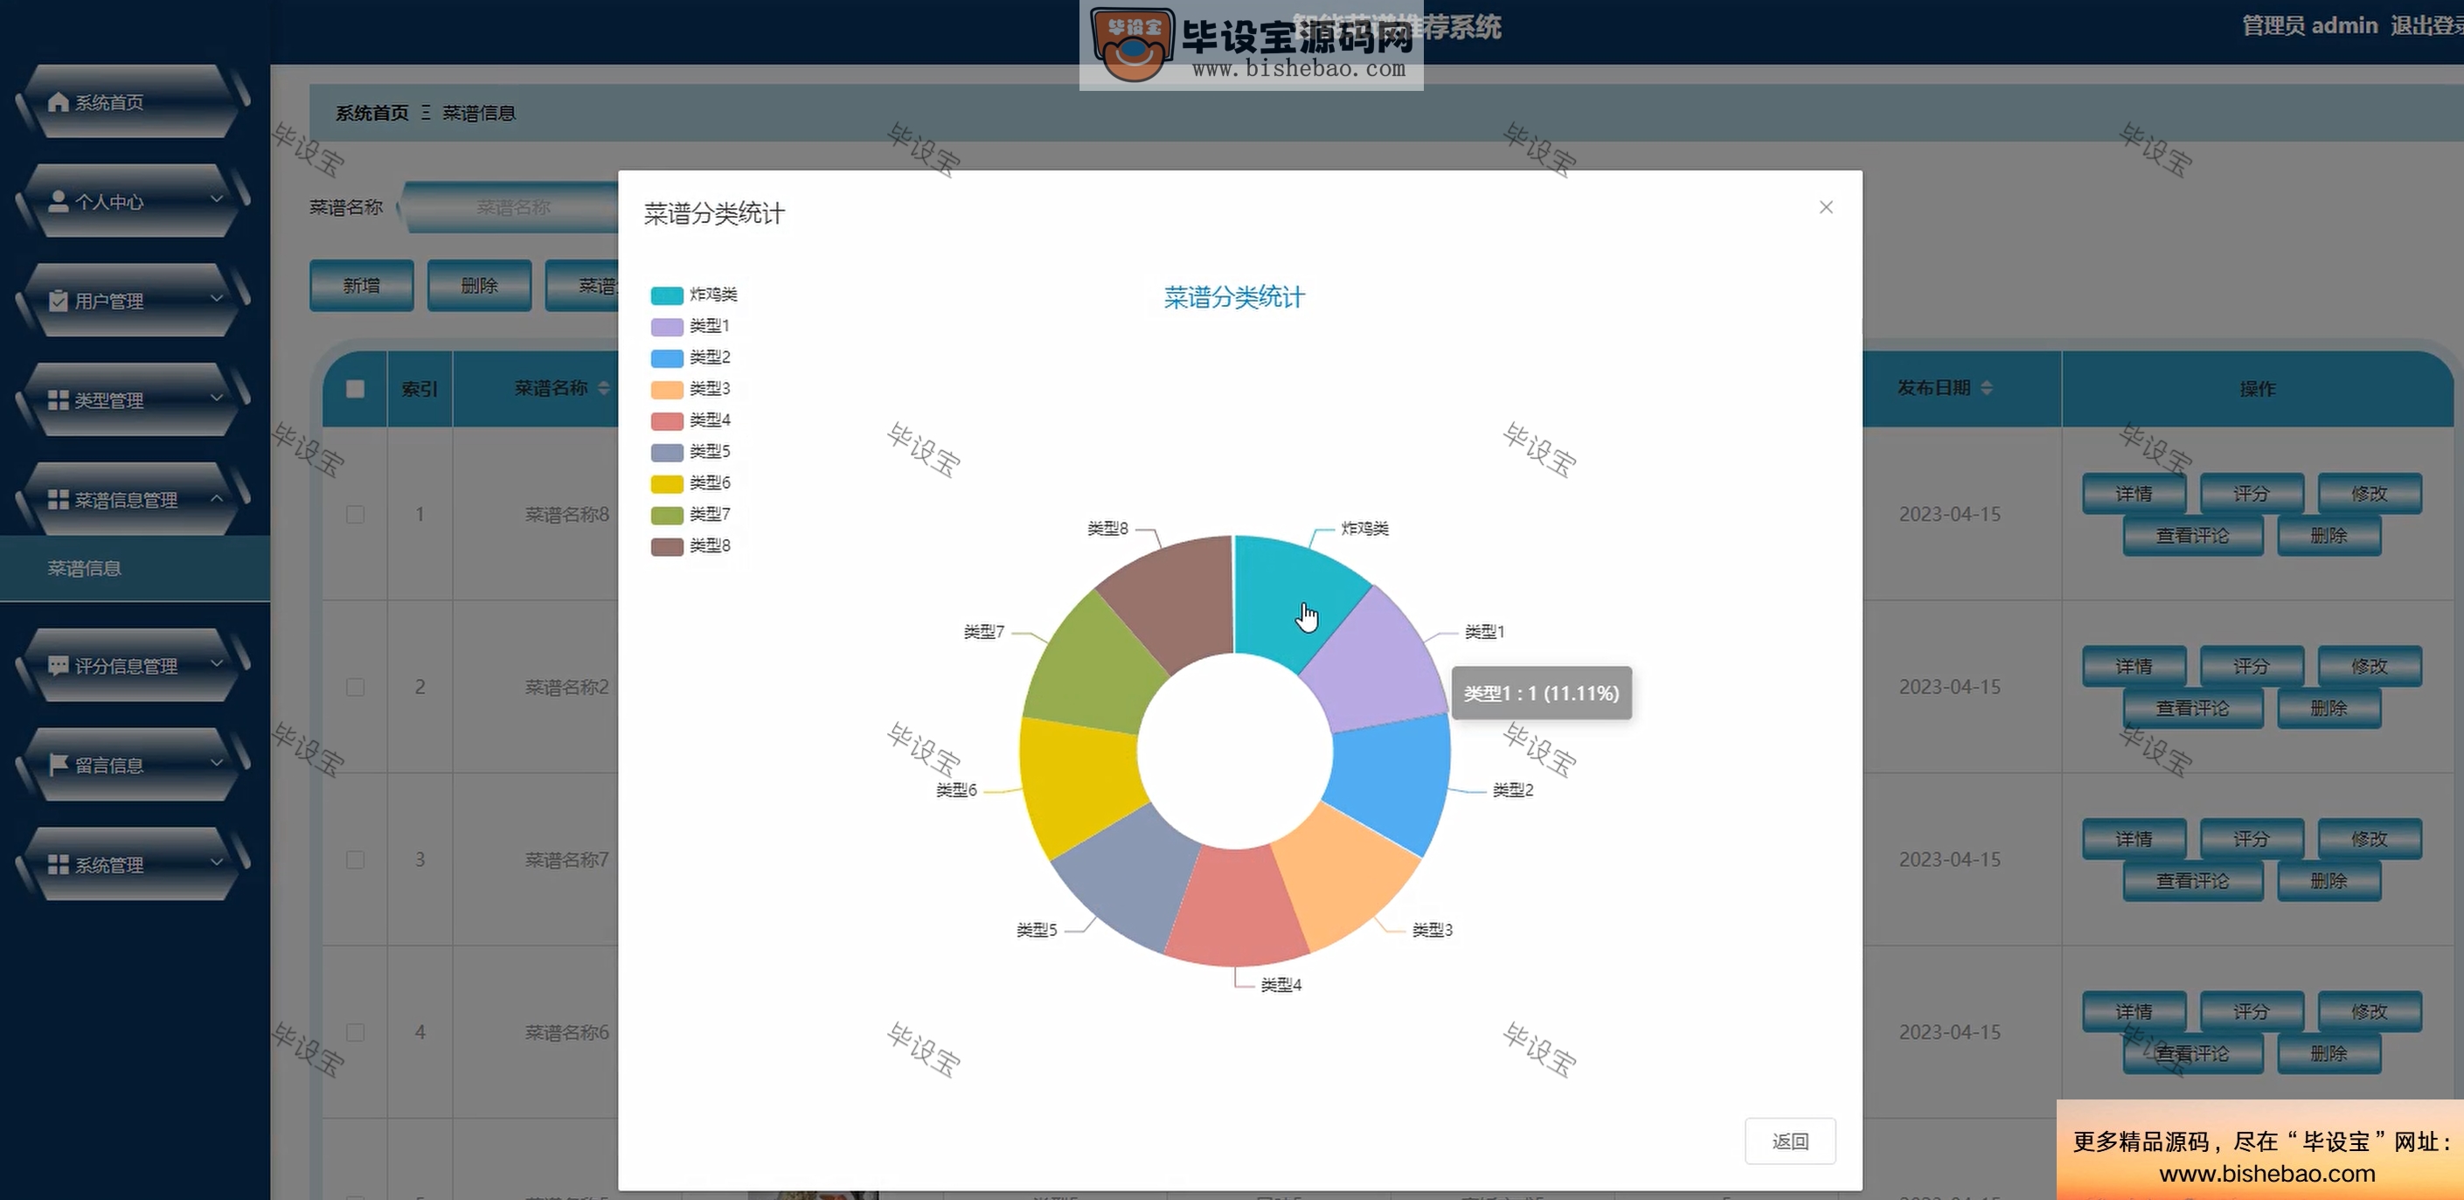The height and width of the screenshot is (1200, 2464).
Task: Toggle 炸鸡类 legend item in chart
Action: (693, 295)
